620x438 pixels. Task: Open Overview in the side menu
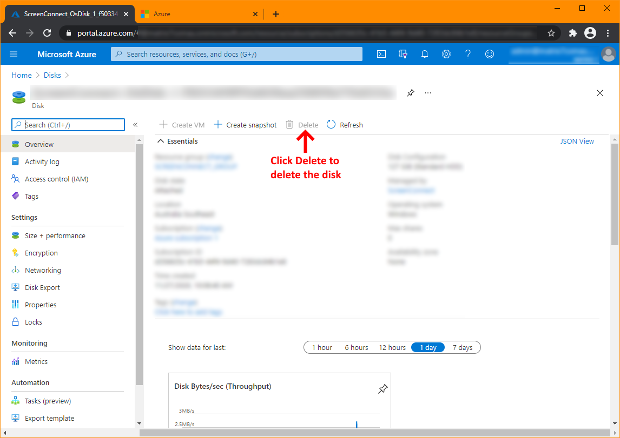(x=68, y=144)
